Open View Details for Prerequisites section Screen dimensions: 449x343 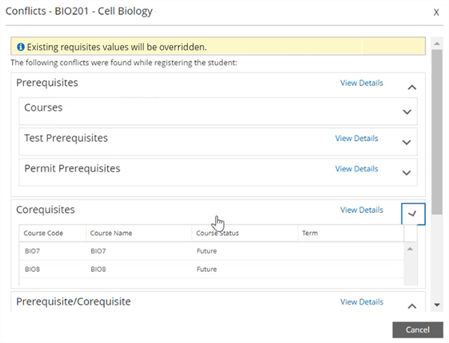tap(361, 83)
